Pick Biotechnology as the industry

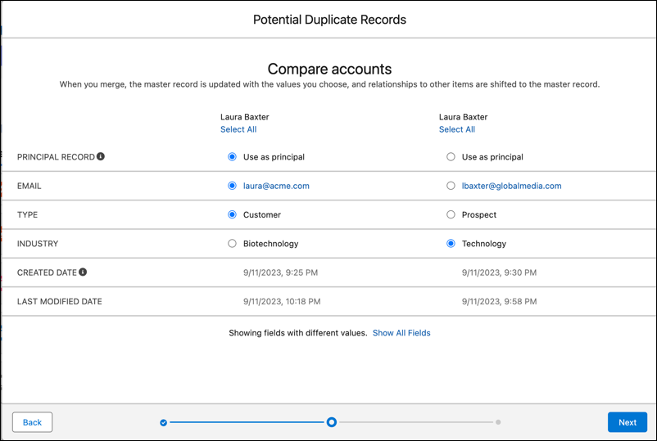pos(233,244)
